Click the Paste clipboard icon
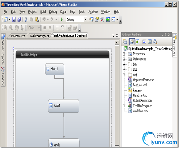179x148 pixels. [x=37, y=20]
